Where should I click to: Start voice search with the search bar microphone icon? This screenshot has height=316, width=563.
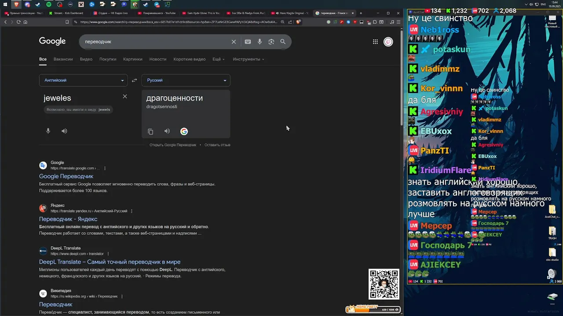[x=260, y=42]
